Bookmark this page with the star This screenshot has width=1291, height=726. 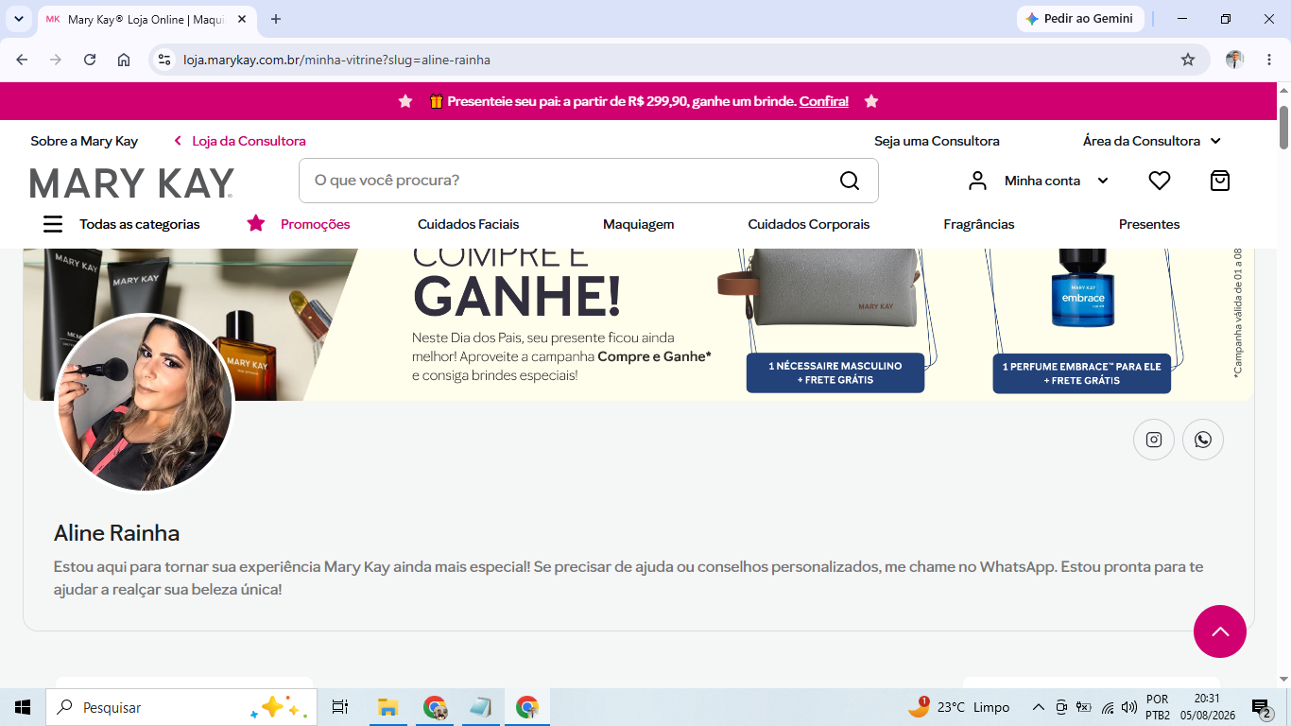click(1188, 60)
